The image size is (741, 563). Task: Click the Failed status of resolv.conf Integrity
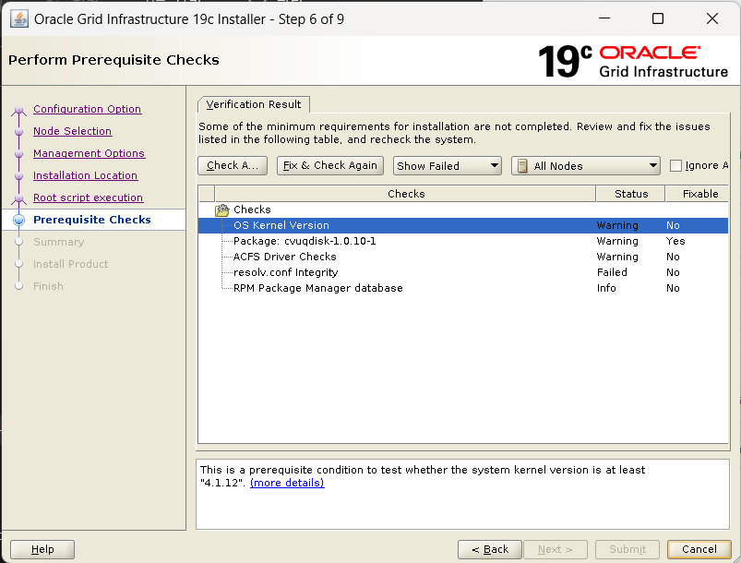pos(612,272)
